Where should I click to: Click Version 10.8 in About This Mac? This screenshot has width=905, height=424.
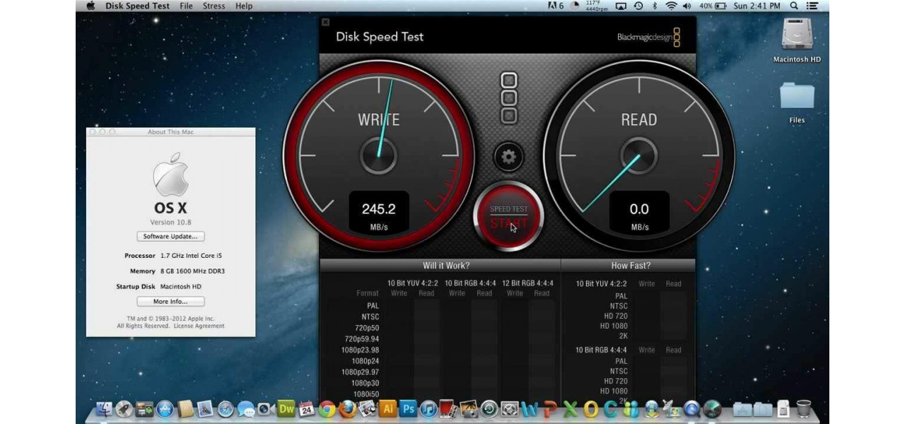click(170, 223)
